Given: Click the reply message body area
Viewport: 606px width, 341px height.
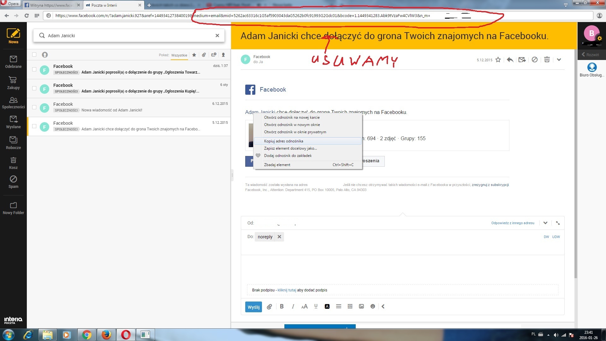Looking at the screenshot, I should point(402,270).
